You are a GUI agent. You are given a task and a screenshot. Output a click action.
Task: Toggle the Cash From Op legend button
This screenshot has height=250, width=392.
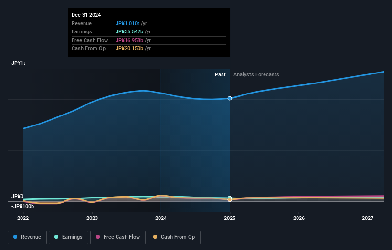(174, 237)
